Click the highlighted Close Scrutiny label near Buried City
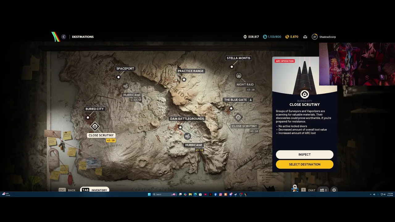This screenshot has height=222, width=395. point(101,135)
